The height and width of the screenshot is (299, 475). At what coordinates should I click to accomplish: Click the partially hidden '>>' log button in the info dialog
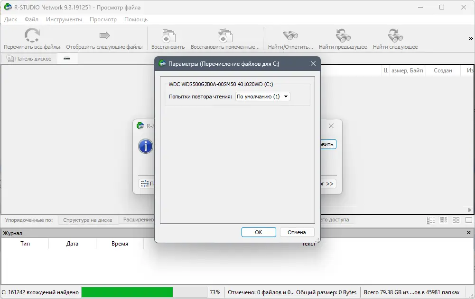coord(328,184)
